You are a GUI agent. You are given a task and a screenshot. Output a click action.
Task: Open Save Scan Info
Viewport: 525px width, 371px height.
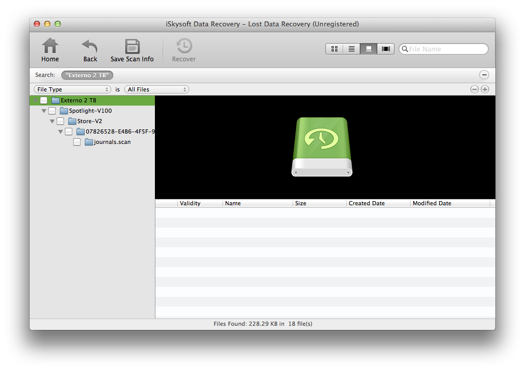[132, 50]
